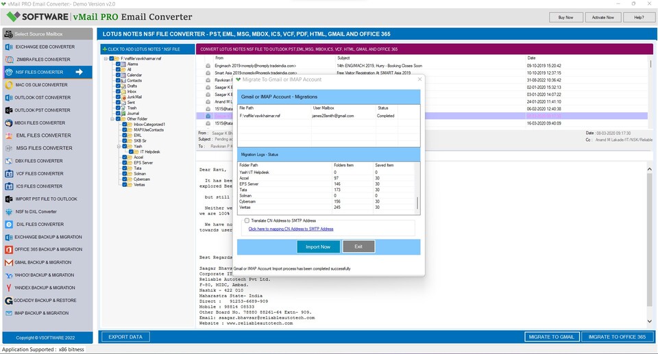Click the Yandex Backup & Migration icon
The image size is (658, 354).
9,288
